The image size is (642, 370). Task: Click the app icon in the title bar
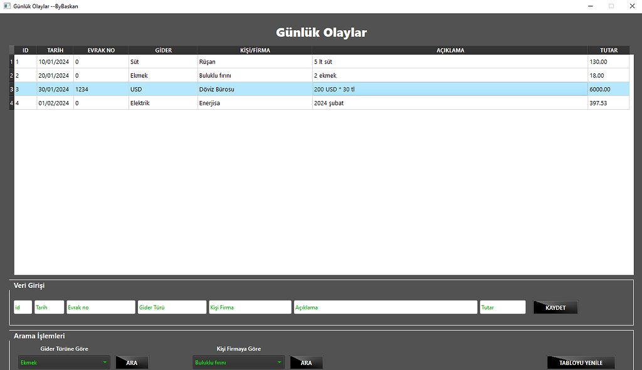coord(6,6)
